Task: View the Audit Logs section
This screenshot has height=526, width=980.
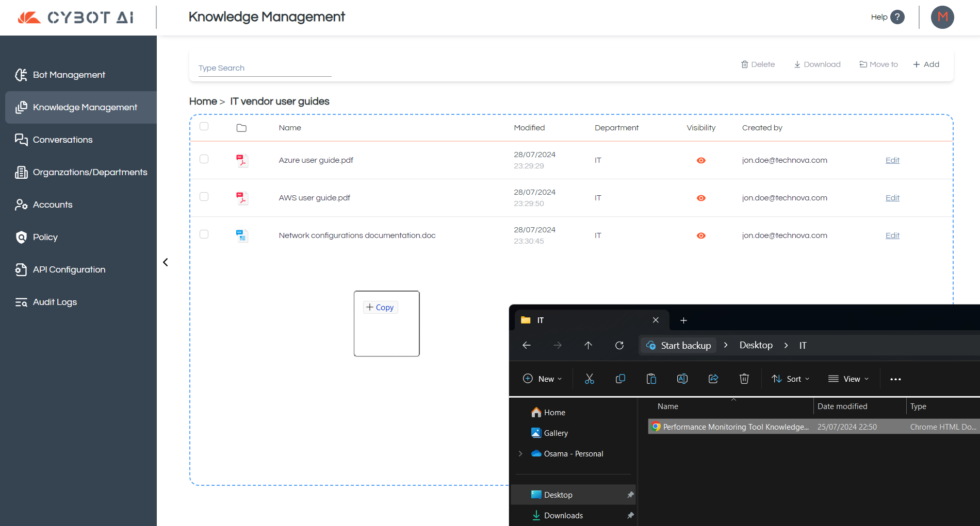Action: pos(54,302)
